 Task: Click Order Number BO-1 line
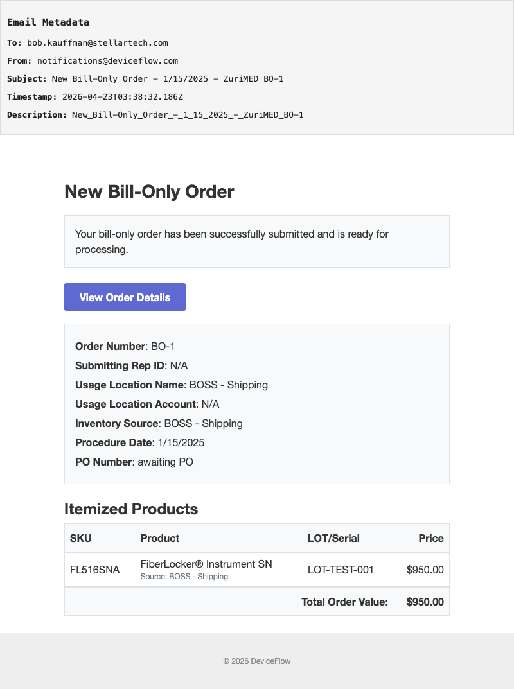pos(125,346)
